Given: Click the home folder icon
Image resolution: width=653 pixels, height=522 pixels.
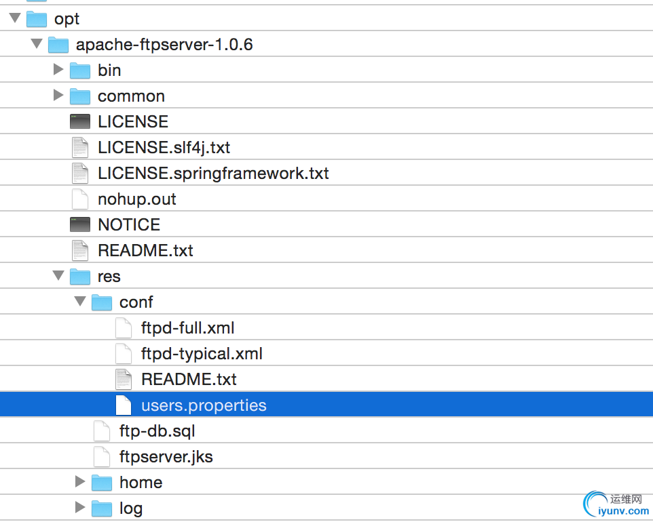Looking at the screenshot, I should coord(102,483).
